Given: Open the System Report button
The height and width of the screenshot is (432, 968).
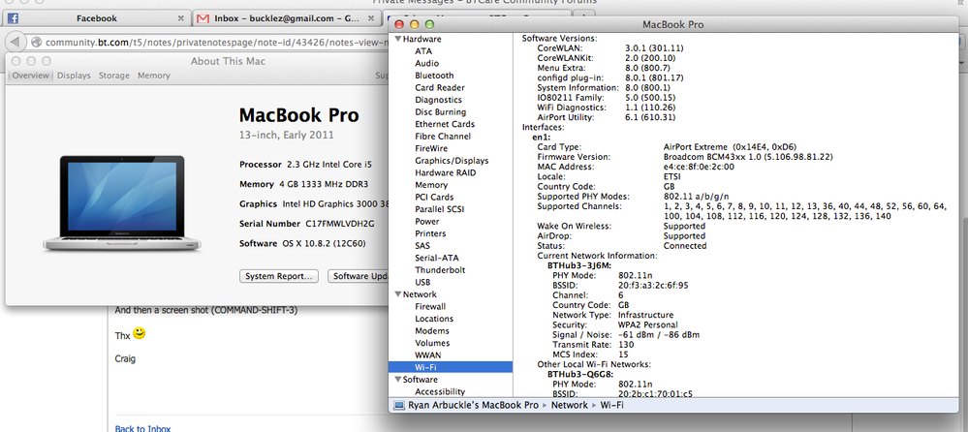Looking at the screenshot, I should click(279, 276).
